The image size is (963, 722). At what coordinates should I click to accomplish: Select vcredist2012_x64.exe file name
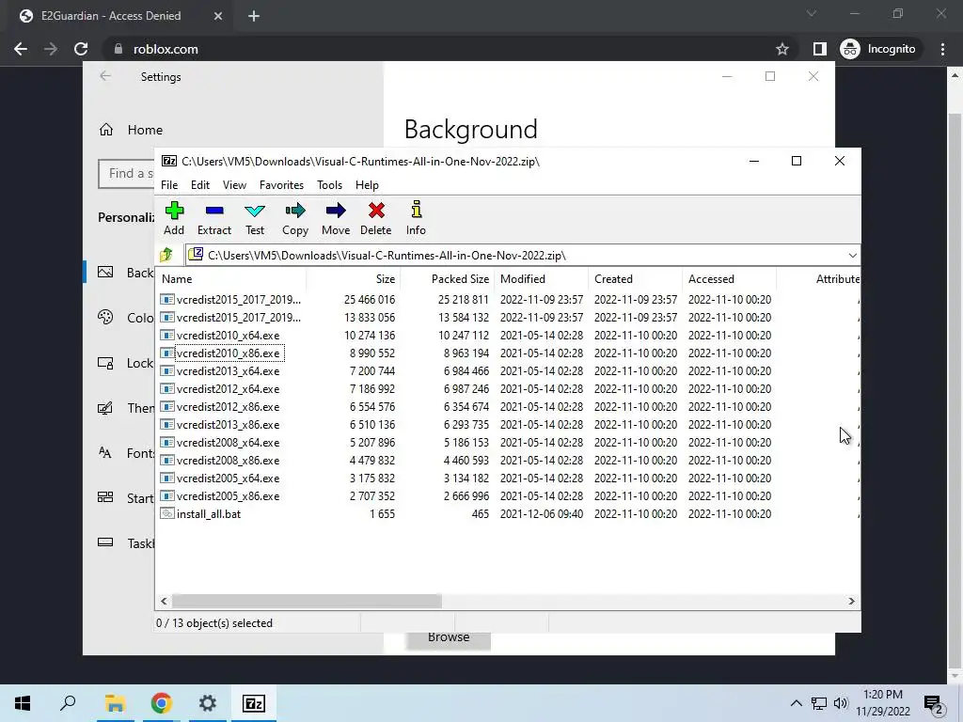pyautogui.click(x=228, y=388)
